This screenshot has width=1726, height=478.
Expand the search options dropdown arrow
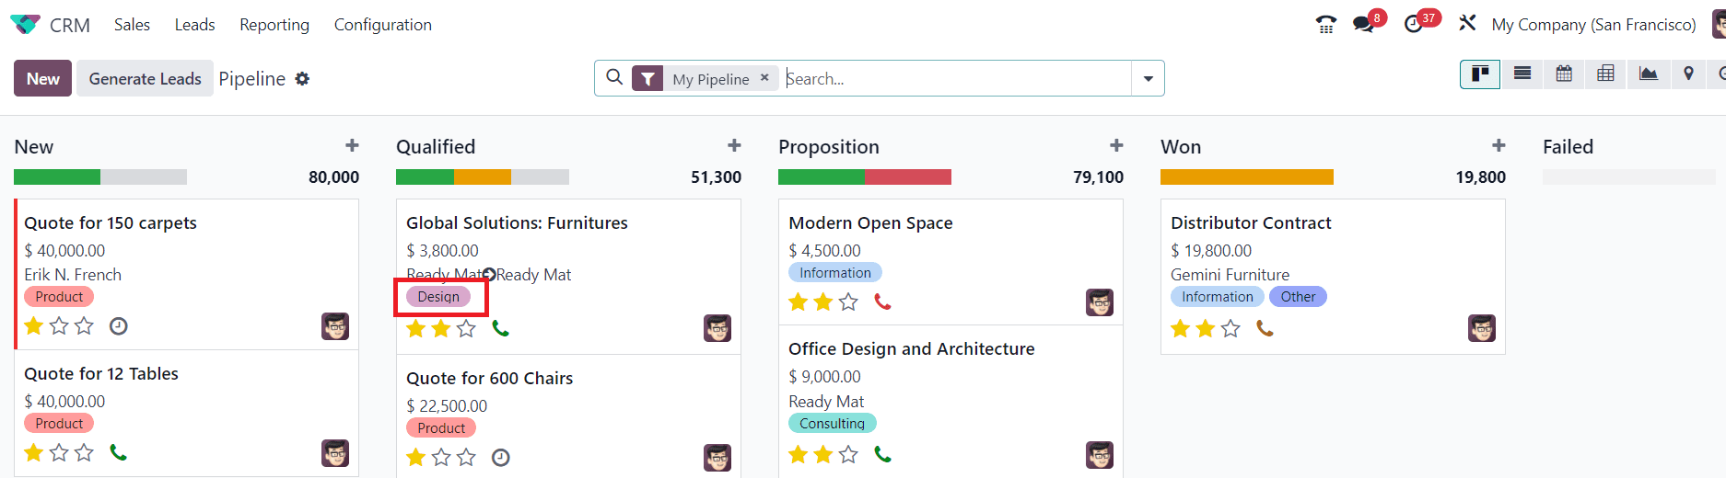(1148, 78)
